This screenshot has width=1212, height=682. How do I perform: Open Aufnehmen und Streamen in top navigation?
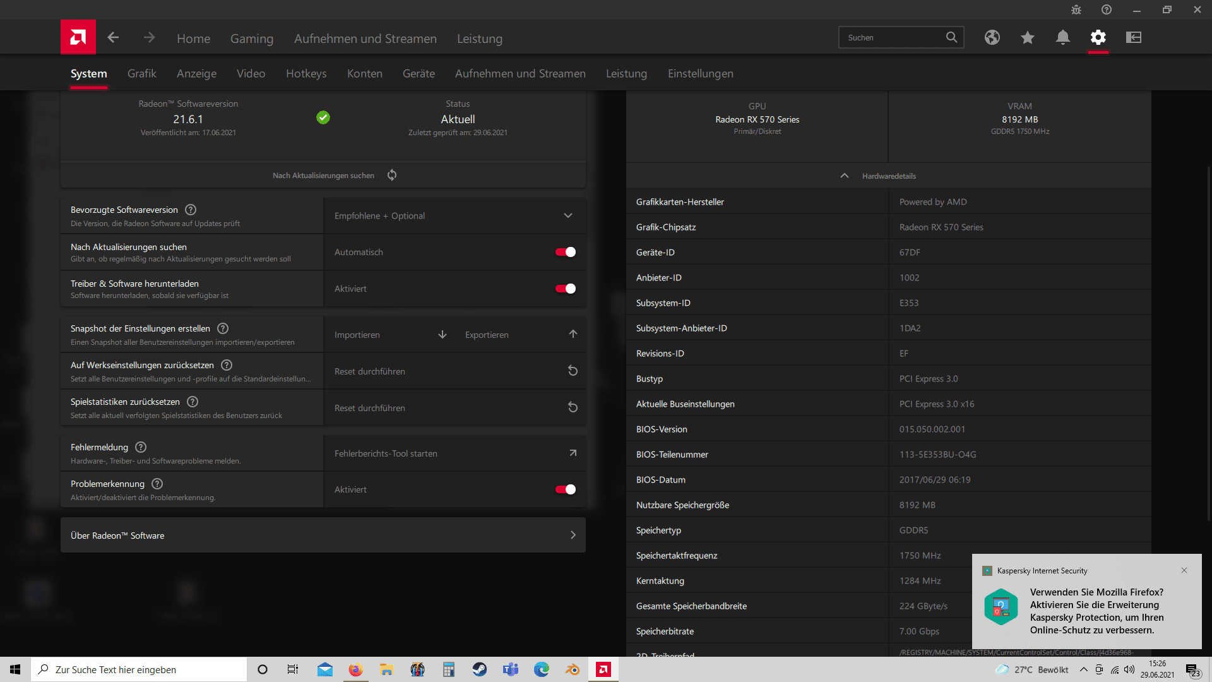(365, 39)
